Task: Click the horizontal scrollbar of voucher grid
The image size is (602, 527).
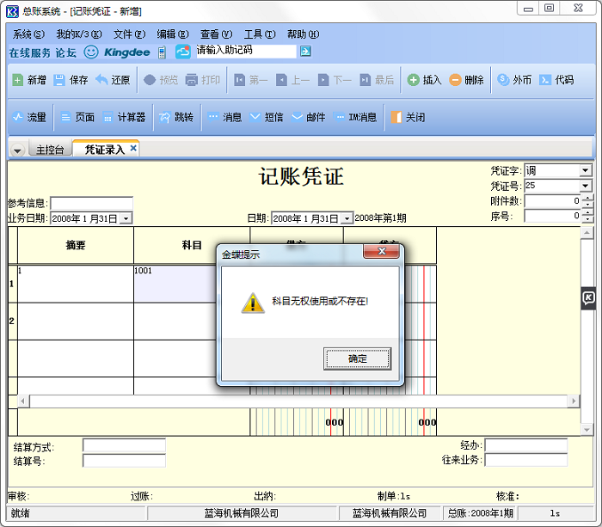Action: coord(301,401)
